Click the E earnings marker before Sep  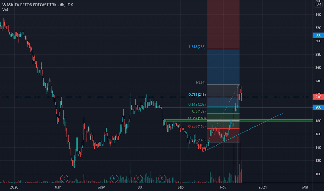click(162, 178)
